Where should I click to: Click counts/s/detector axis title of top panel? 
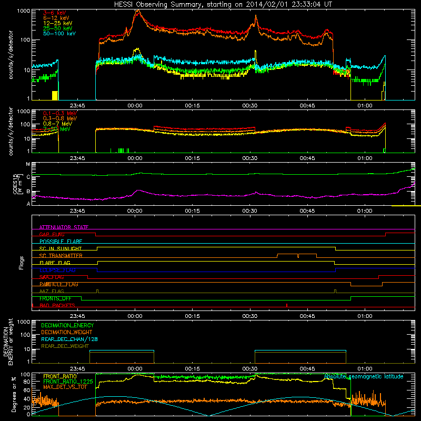click(11, 55)
